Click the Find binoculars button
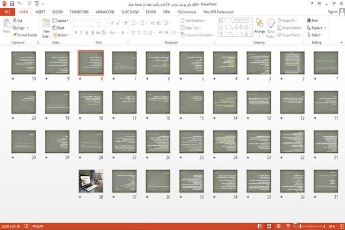The width and height of the screenshot is (345, 230). 312,21
